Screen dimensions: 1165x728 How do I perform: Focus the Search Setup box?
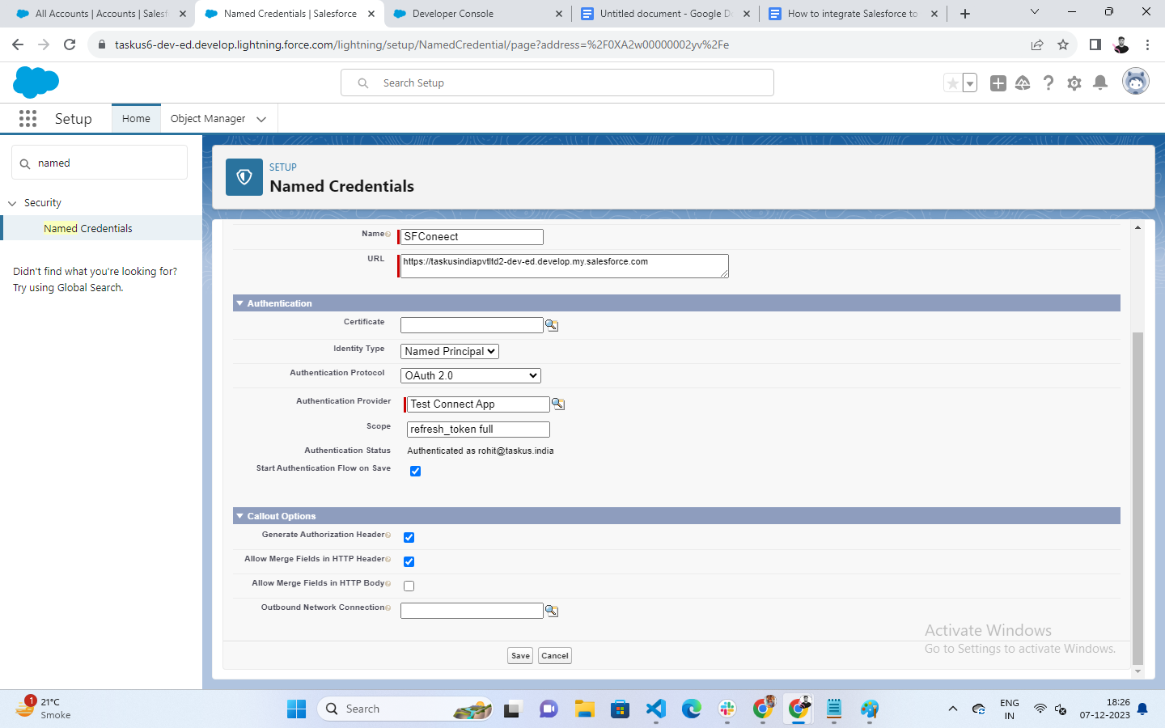(557, 83)
